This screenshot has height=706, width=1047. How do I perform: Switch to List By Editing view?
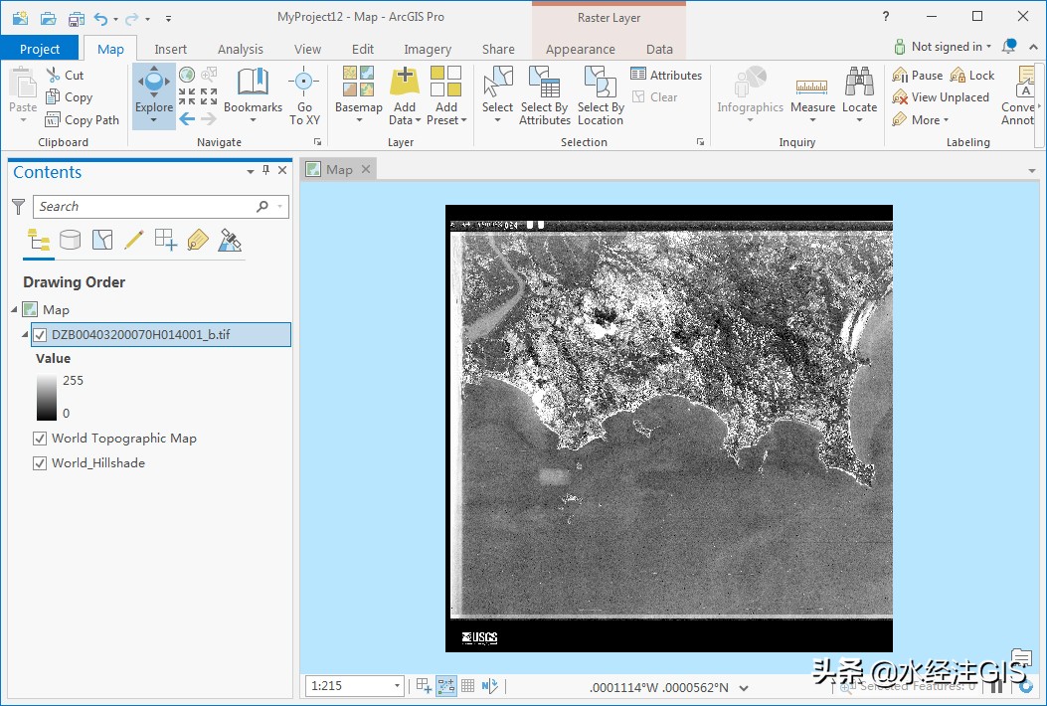coord(133,239)
